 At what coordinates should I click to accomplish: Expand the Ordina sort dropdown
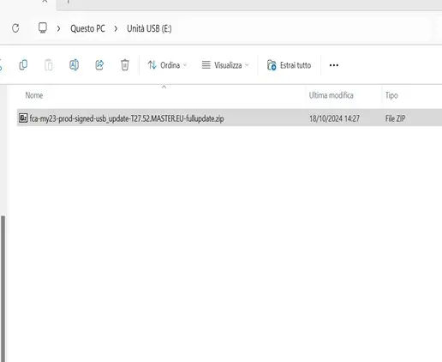click(167, 65)
